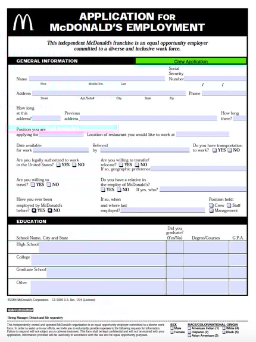The height and width of the screenshot is (342, 256).
Task: Click the College G.P.A. field
Action: click(238, 260)
